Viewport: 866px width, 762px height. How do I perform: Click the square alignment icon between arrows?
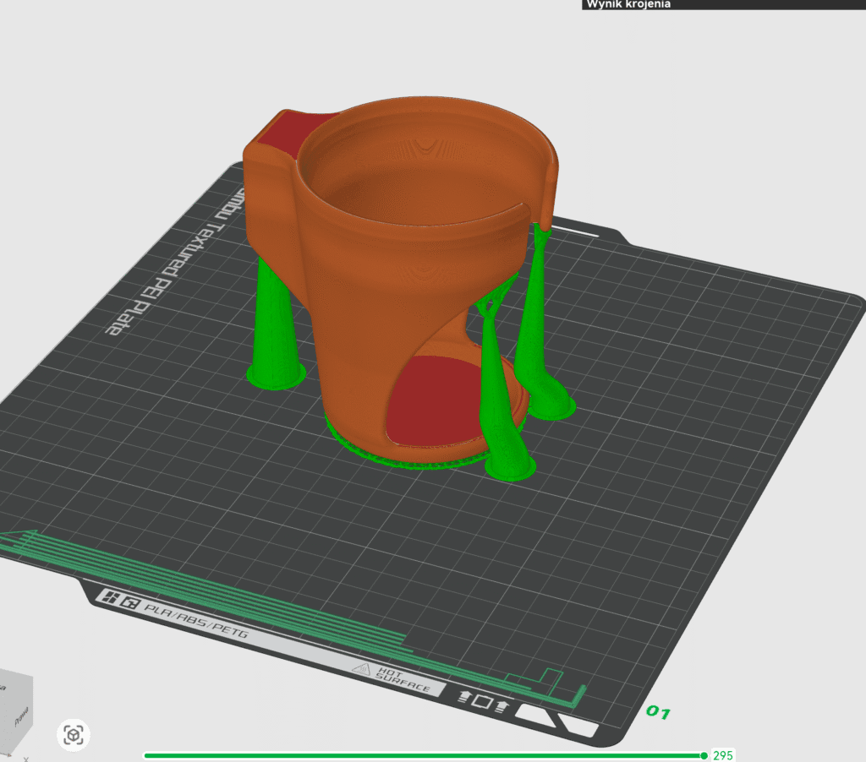pos(481,701)
